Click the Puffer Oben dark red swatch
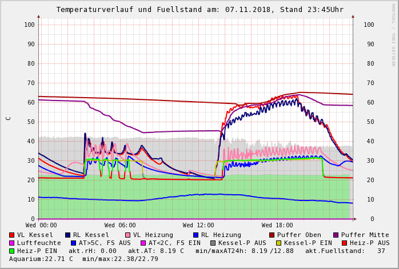 coord(272,235)
